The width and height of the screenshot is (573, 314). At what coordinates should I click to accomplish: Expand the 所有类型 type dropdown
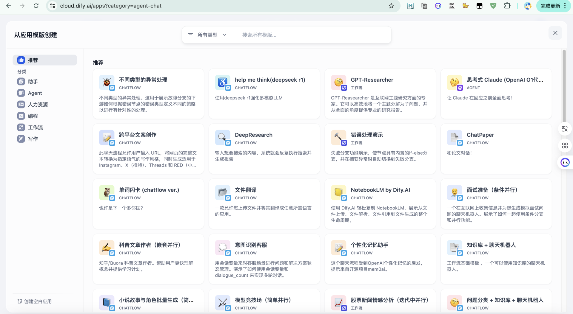pyautogui.click(x=212, y=35)
